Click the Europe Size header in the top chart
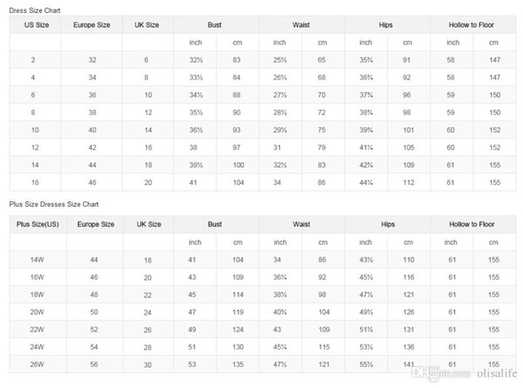523x388 pixels. (92, 25)
